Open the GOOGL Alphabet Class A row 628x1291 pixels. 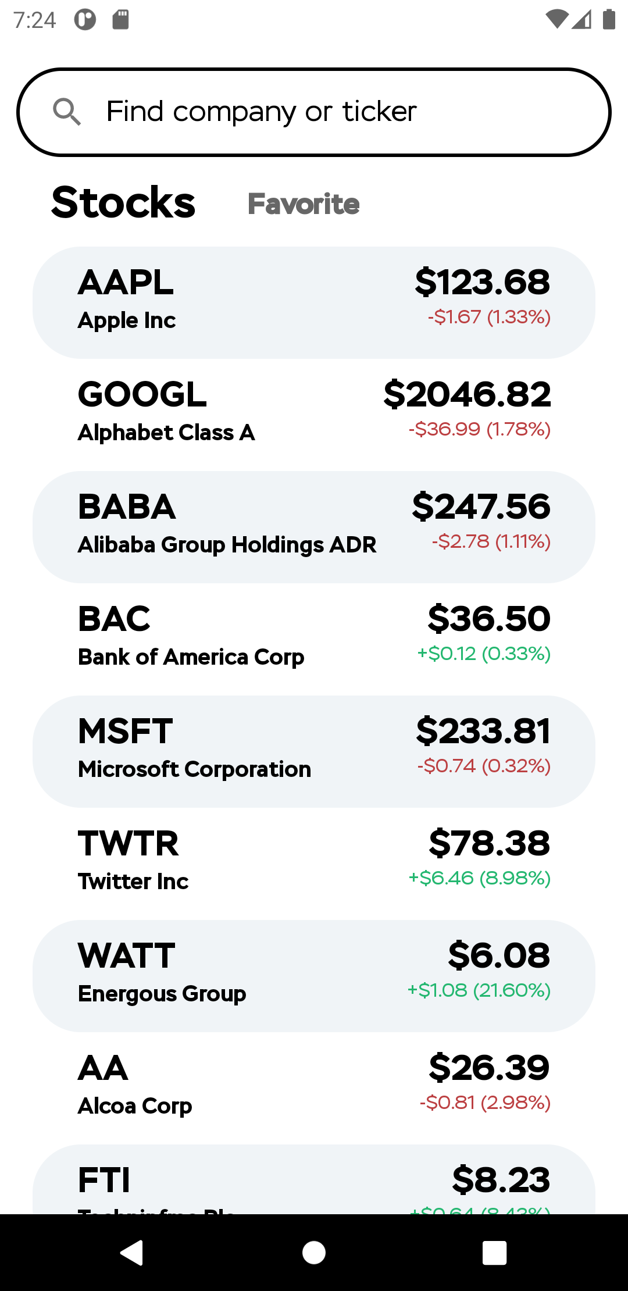click(x=314, y=415)
